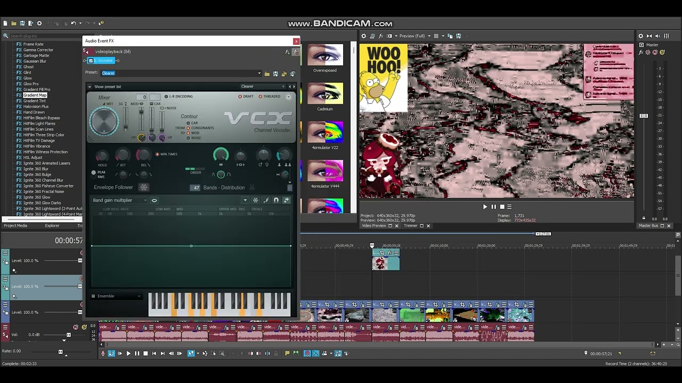Open the plug-in chain button in Audio Event FX
682x383 pixels.
pyautogui.click(x=288, y=52)
